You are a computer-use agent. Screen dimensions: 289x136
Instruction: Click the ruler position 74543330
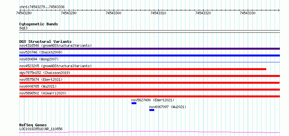[248, 13]
